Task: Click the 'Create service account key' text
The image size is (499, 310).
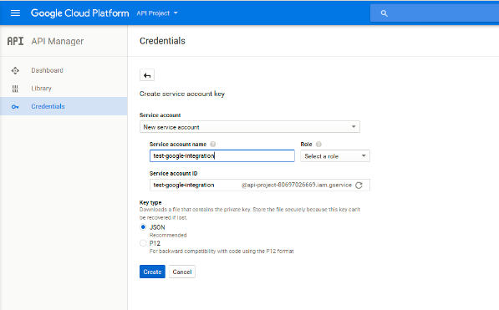Action: (x=182, y=94)
